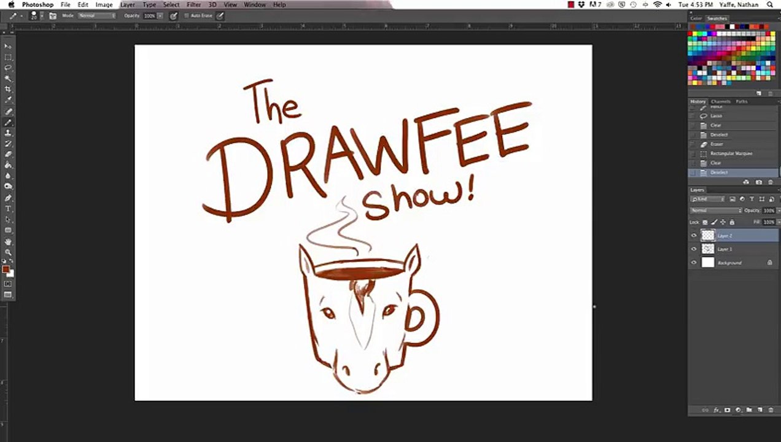Hide the Background layer eye
This screenshot has height=442, width=781.
click(694, 263)
